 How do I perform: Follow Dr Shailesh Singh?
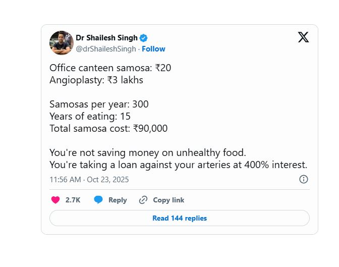[x=153, y=49]
